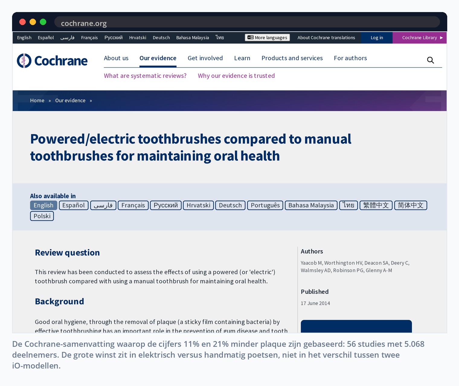459x386 pixels.
Task: Click the red close window button
Action: coord(23,22)
